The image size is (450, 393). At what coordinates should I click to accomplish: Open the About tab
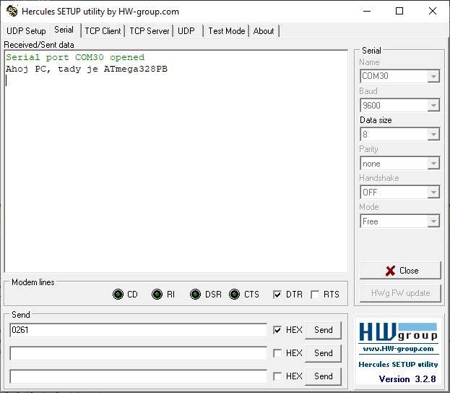264,31
